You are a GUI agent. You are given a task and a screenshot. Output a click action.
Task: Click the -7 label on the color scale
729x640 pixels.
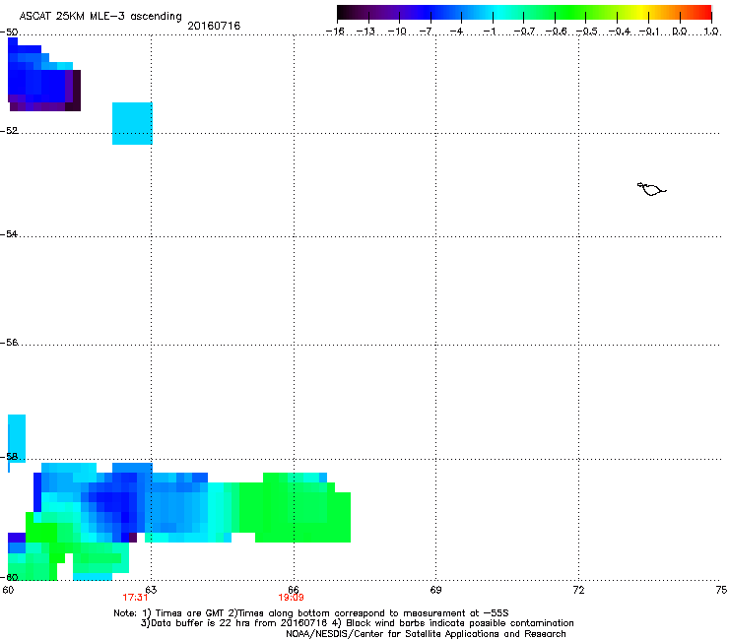pyautogui.click(x=426, y=32)
